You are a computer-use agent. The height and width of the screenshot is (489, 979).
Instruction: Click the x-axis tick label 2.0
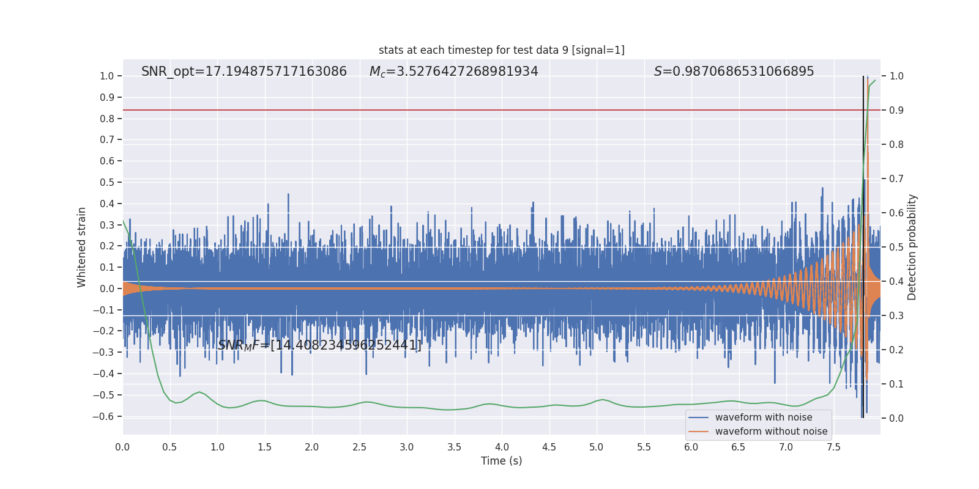click(312, 447)
